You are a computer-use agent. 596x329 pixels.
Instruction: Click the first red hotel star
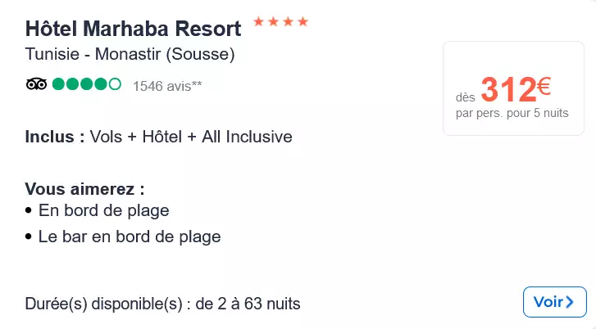[258, 22]
